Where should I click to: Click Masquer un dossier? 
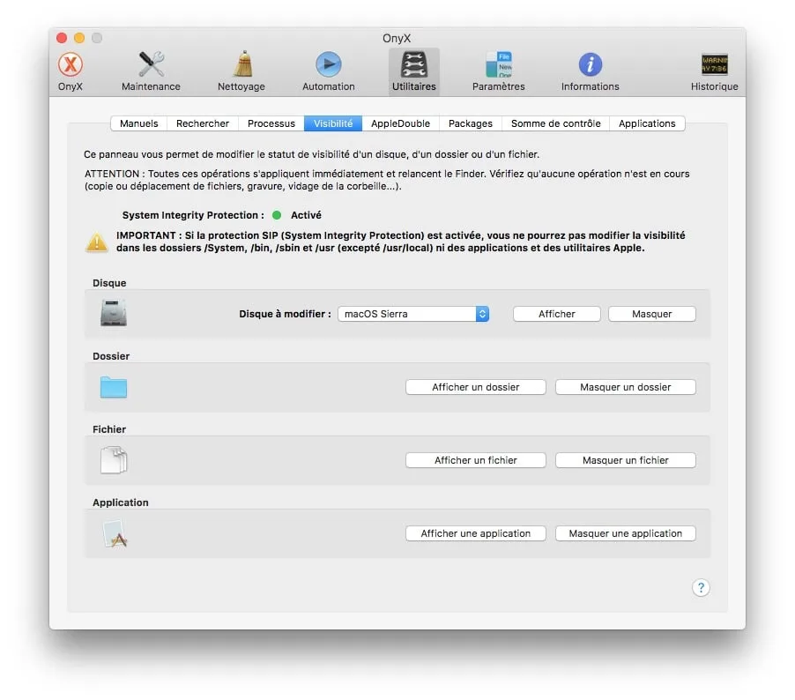click(x=626, y=387)
